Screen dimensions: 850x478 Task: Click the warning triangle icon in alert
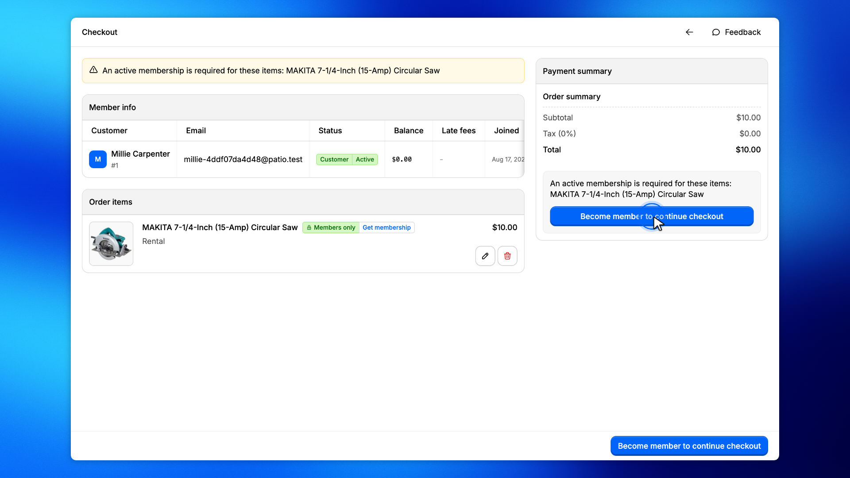[x=93, y=70]
